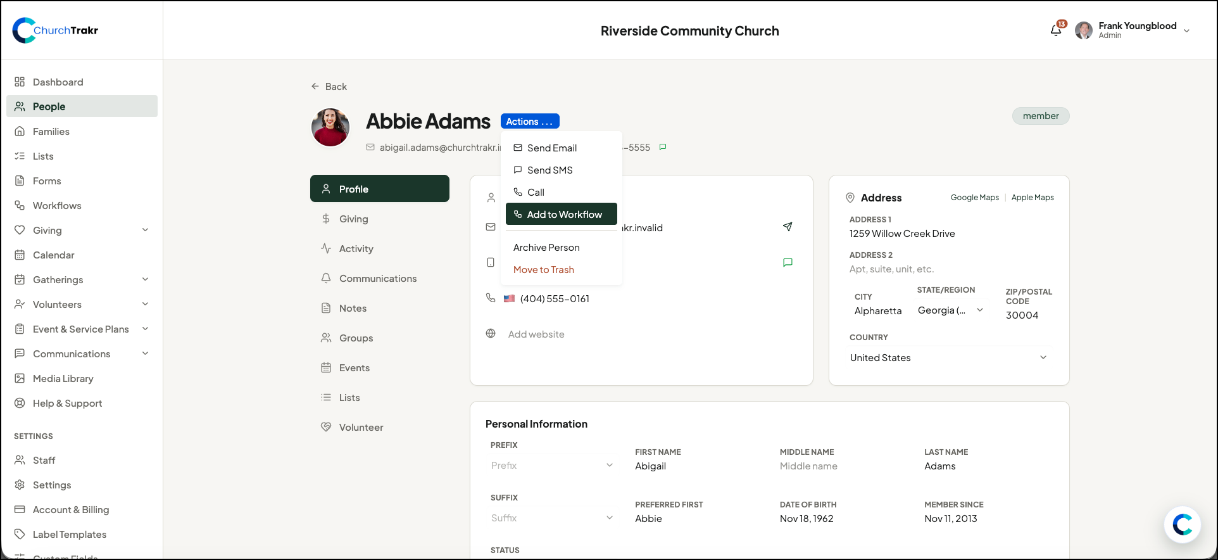Image resolution: width=1218 pixels, height=560 pixels.
Task: Click the Add website field
Action: point(536,334)
